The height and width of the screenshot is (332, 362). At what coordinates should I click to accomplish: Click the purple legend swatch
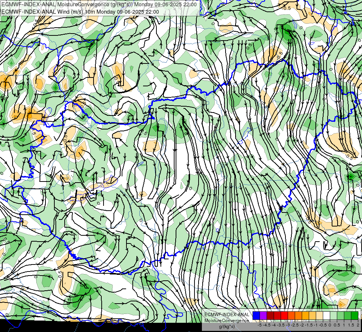263,316
